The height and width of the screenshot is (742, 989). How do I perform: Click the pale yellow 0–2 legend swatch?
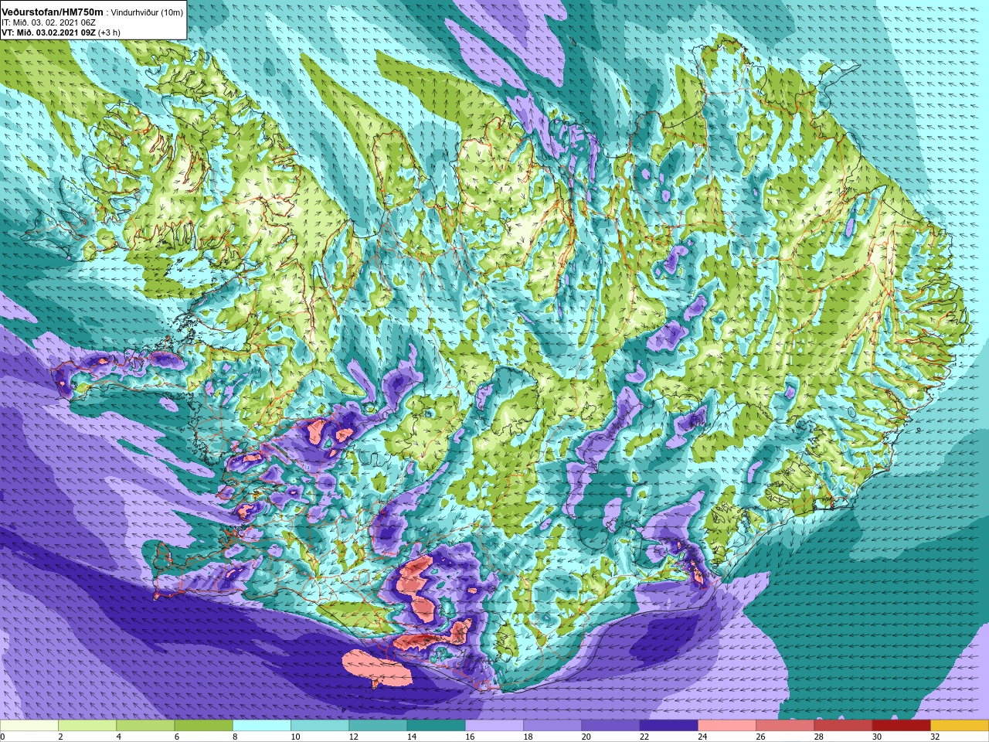29,726
